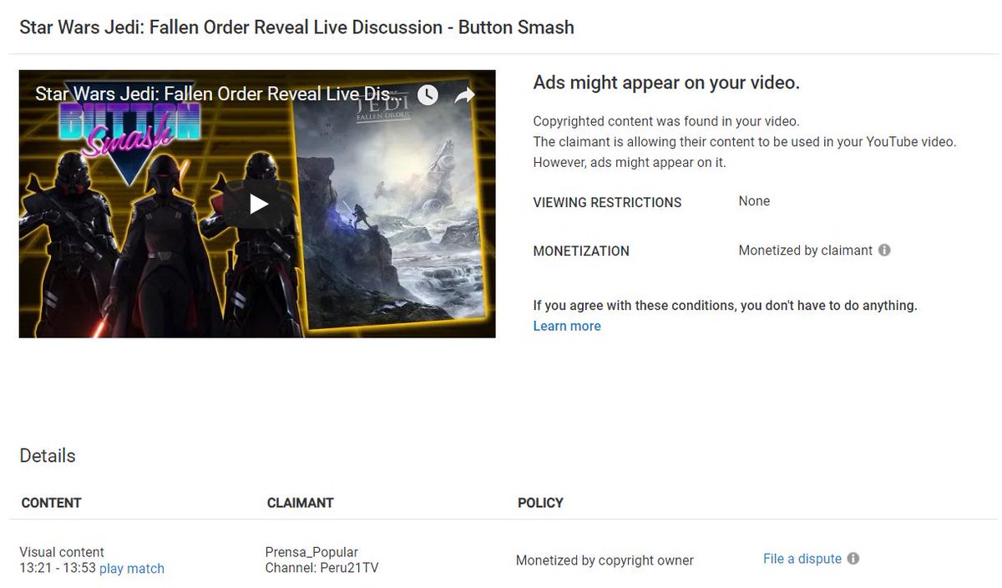Click the CLAIMANT column header
The height and width of the screenshot is (588, 1002).
(300, 503)
